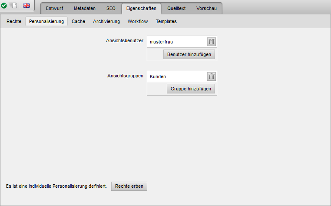Click the Ansichtsgruppen label
Image resolution: width=331 pixels, height=206 pixels.
click(x=125, y=76)
